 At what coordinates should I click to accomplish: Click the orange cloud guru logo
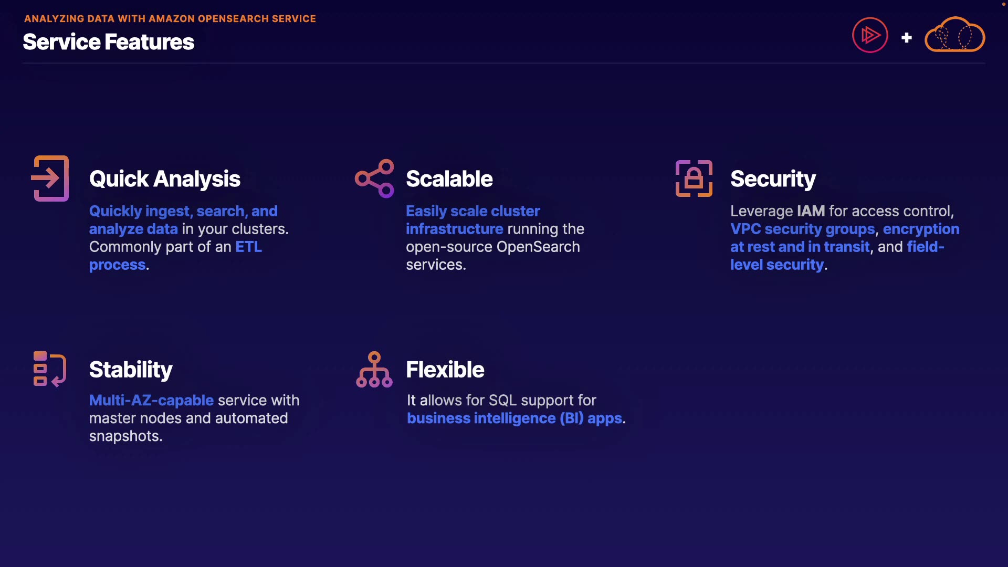point(954,35)
